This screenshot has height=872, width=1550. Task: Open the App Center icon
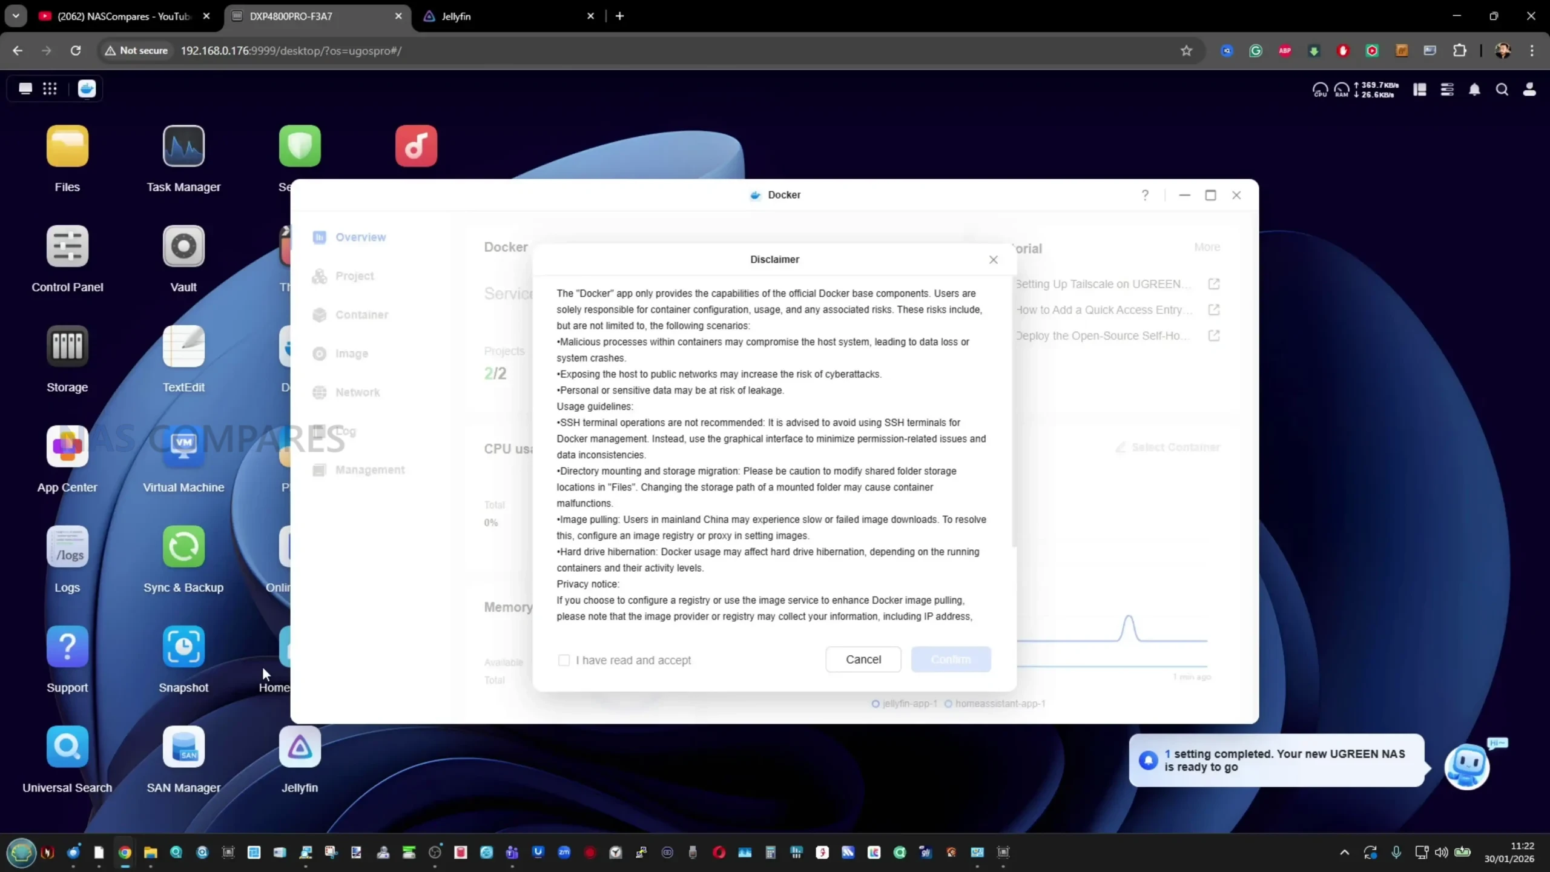coord(67,447)
